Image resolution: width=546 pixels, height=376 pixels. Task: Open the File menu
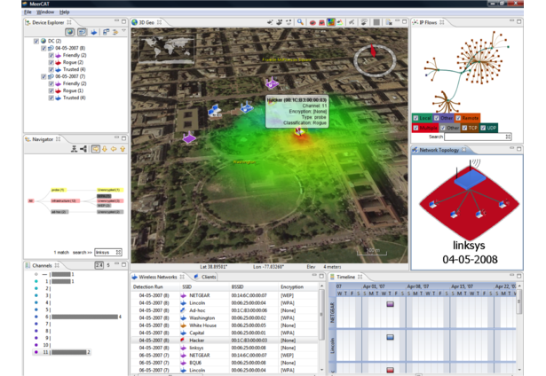click(28, 12)
